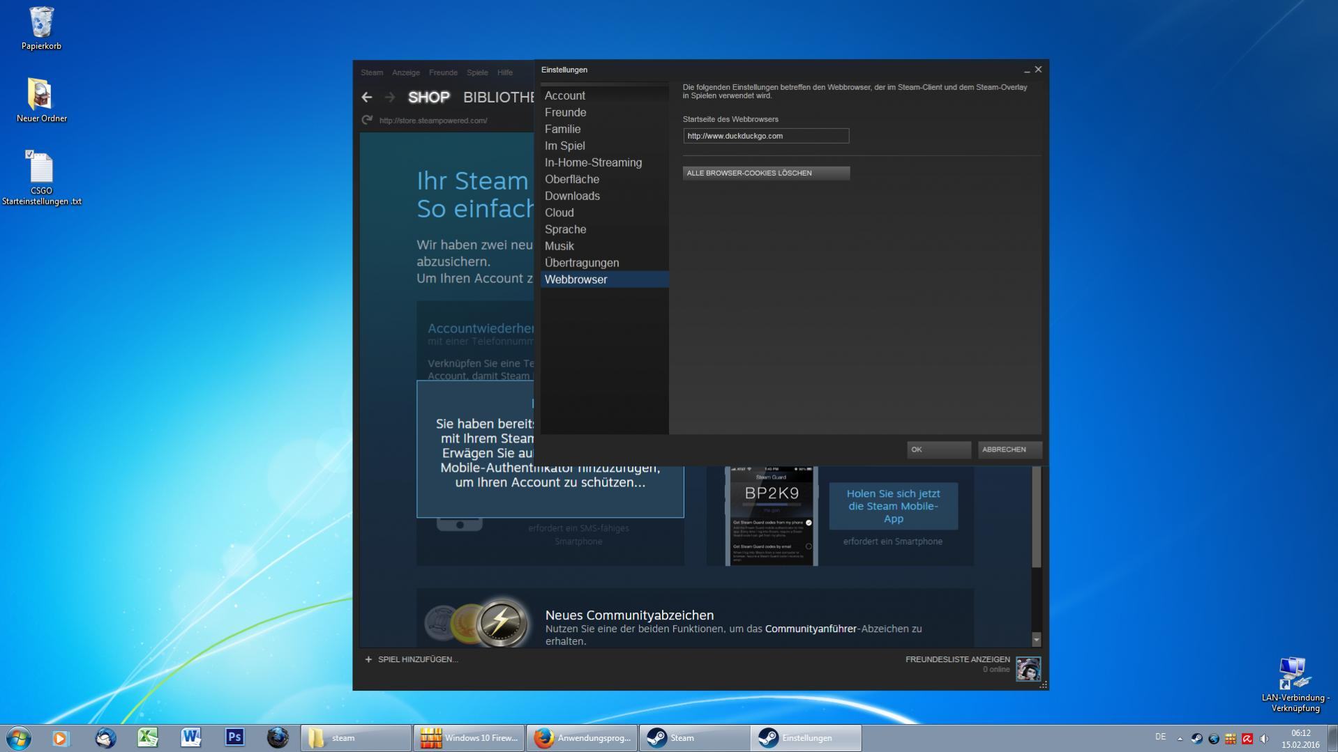Open the Avira antivirus tray icon

(x=1247, y=738)
